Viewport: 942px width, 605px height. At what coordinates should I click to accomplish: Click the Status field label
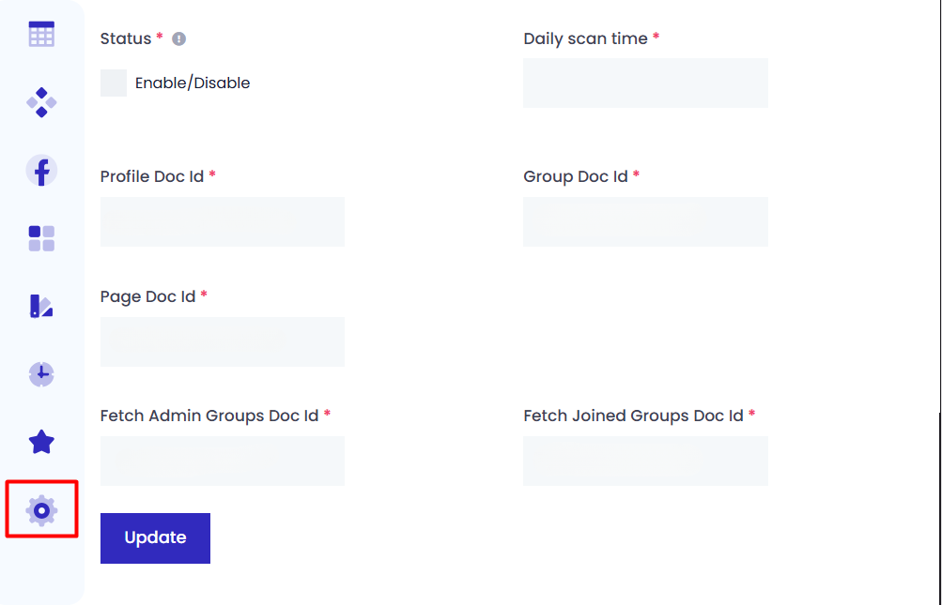click(x=126, y=38)
